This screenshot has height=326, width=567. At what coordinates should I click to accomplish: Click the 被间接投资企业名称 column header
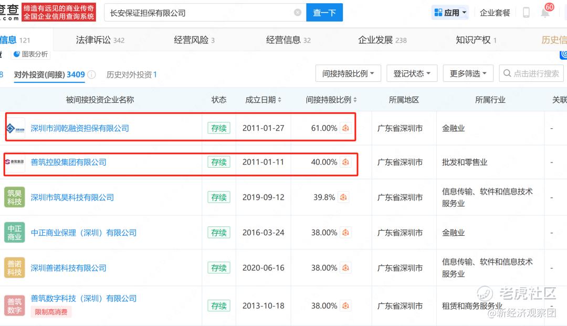click(100, 100)
